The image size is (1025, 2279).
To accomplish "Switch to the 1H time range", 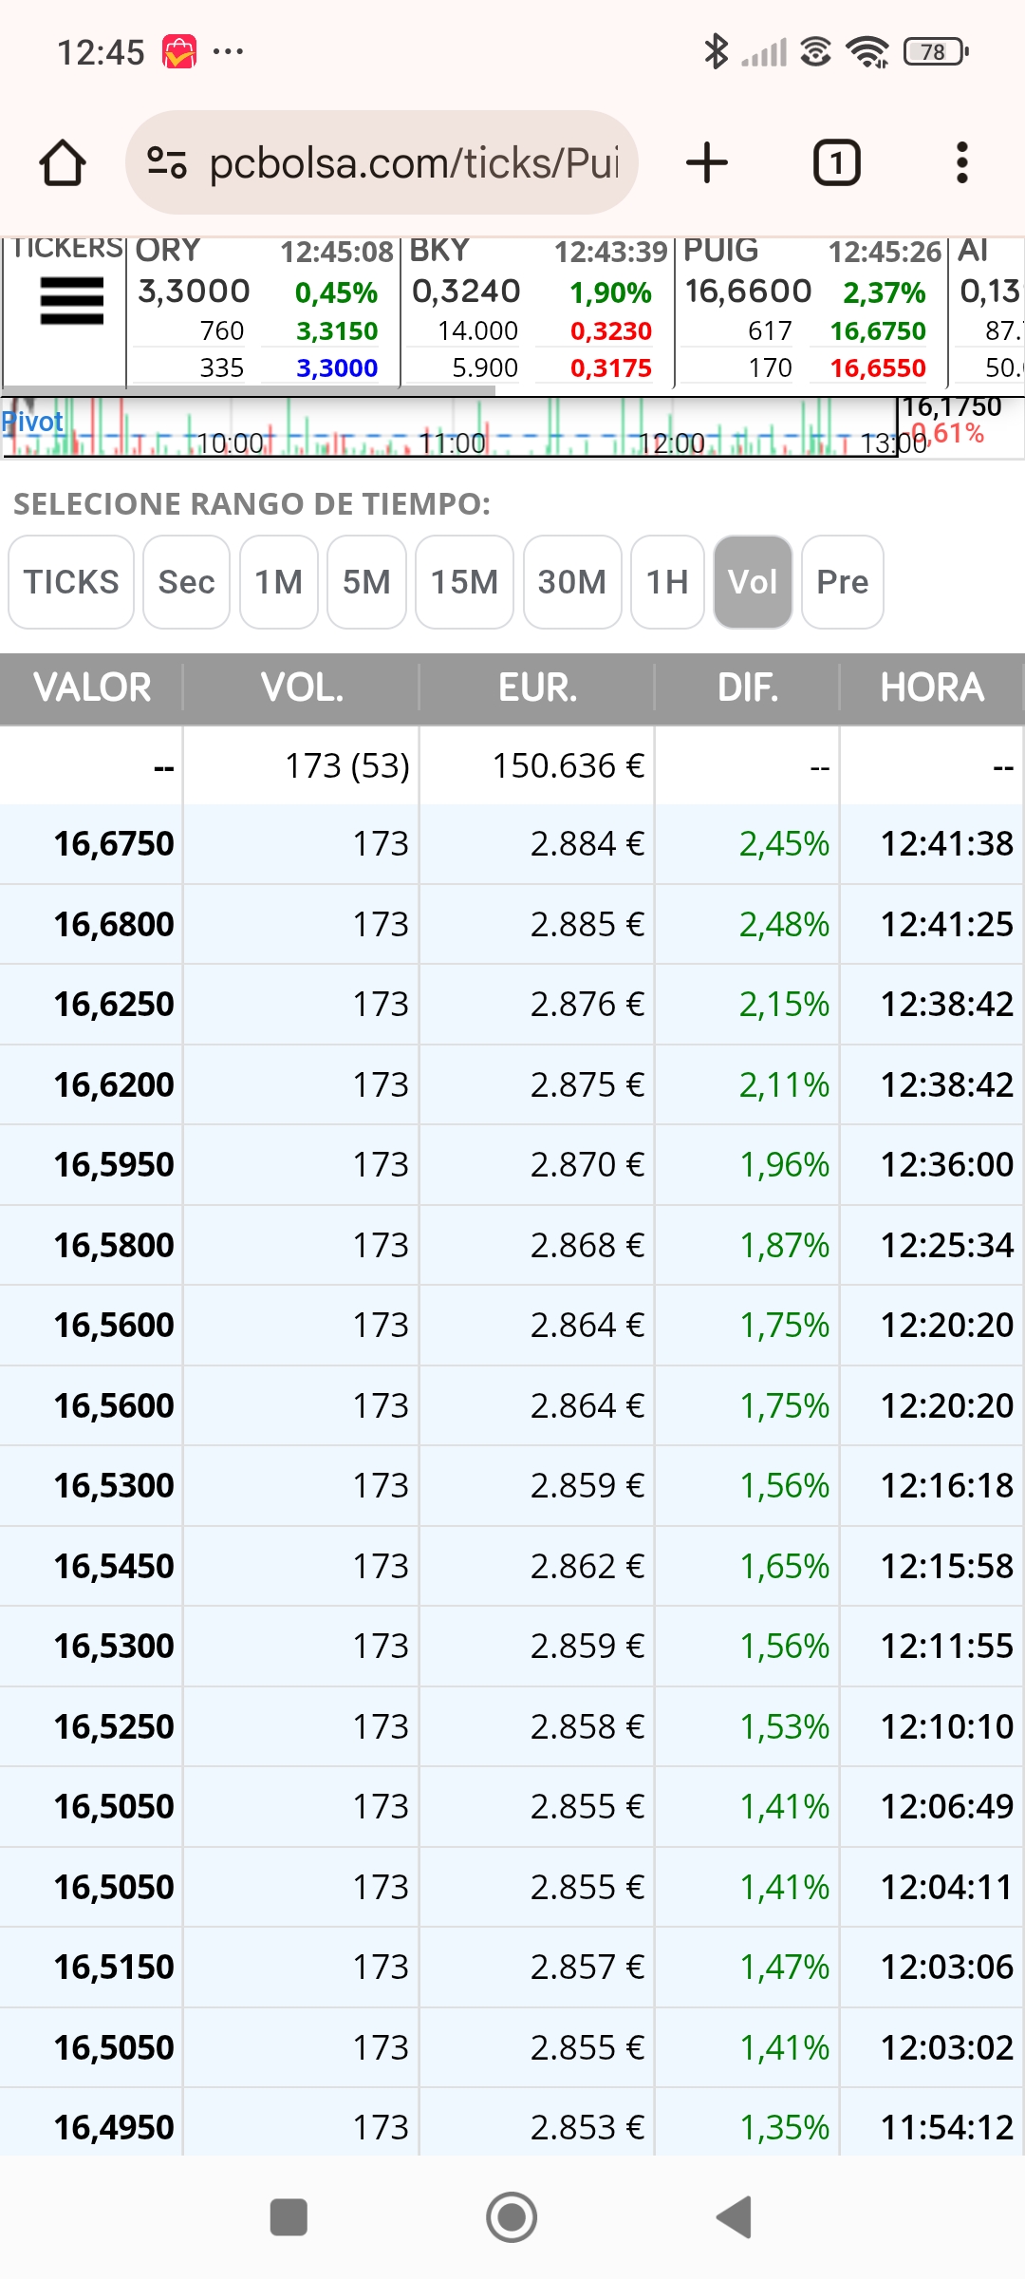I will [667, 582].
